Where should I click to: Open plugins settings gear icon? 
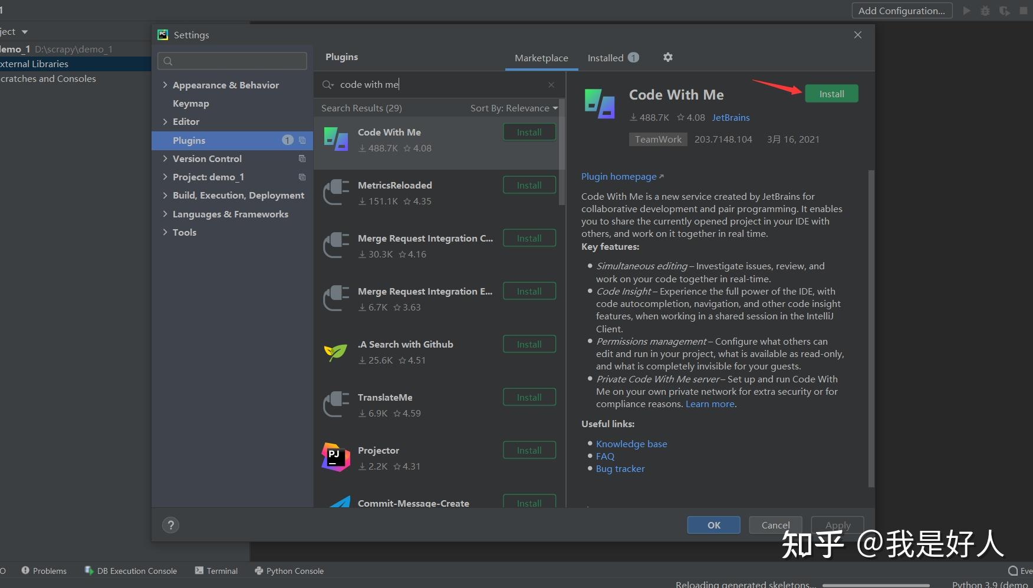tap(667, 57)
